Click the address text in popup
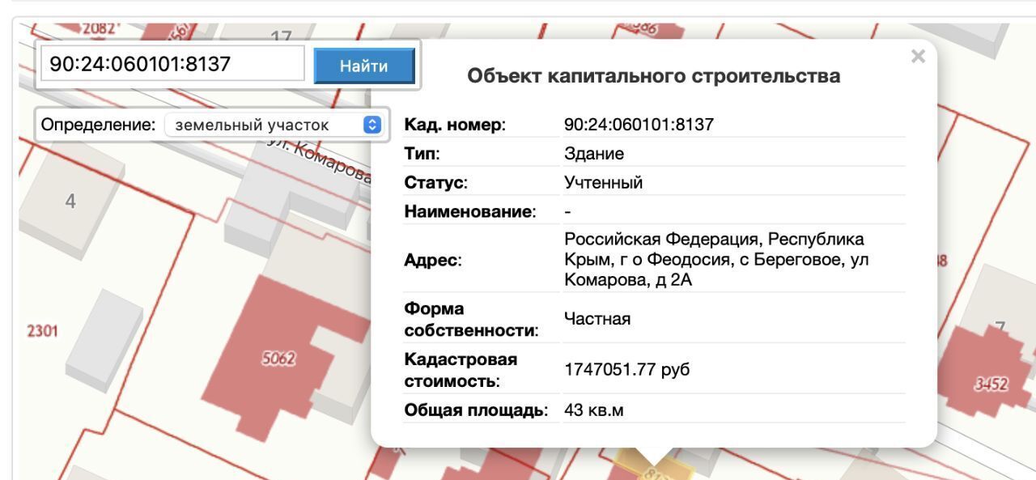Viewport: 1036px width, 480px height. point(714,260)
